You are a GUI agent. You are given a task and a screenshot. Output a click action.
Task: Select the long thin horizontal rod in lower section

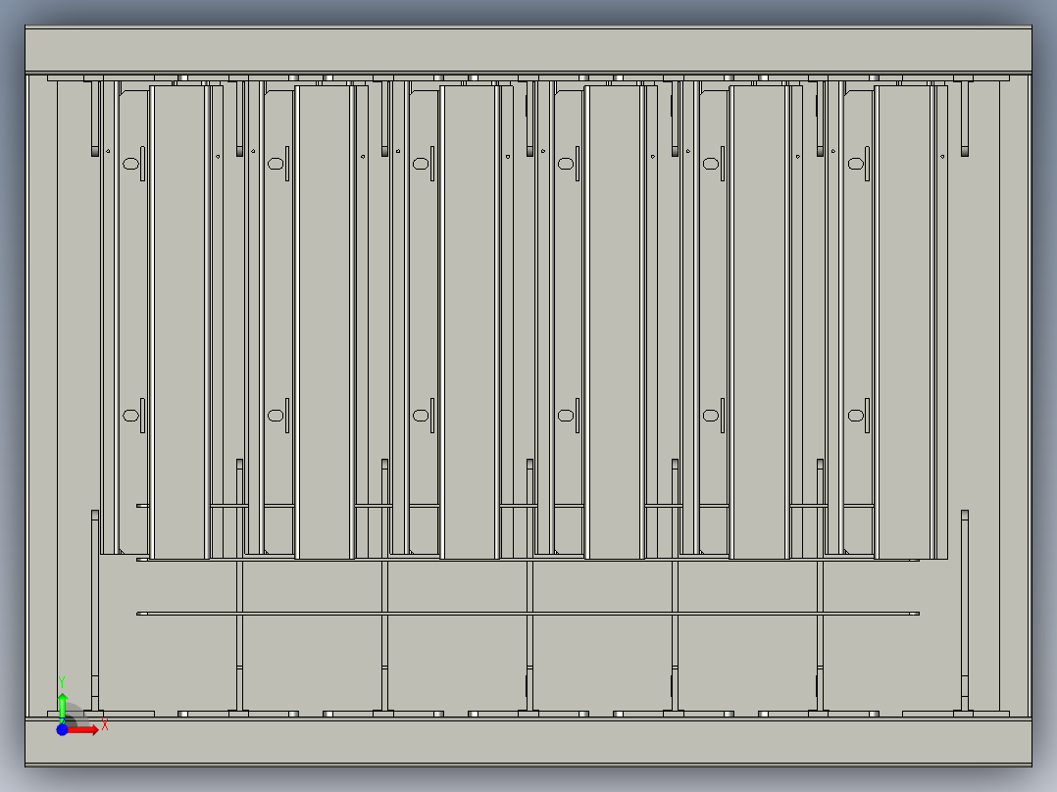pos(528,614)
